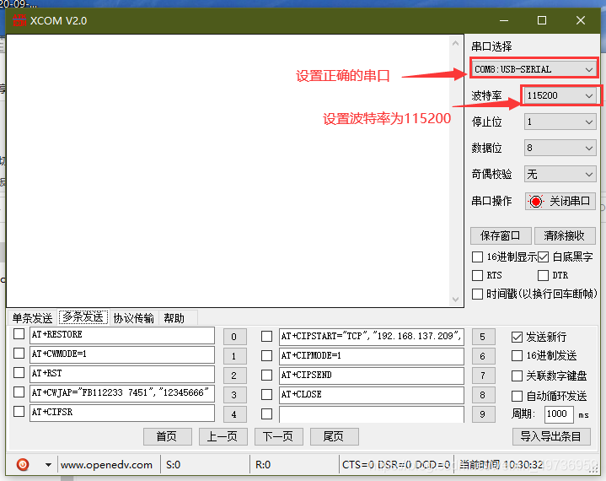
Task: Check the box beside AT+CLOSE
Action: click(266, 394)
